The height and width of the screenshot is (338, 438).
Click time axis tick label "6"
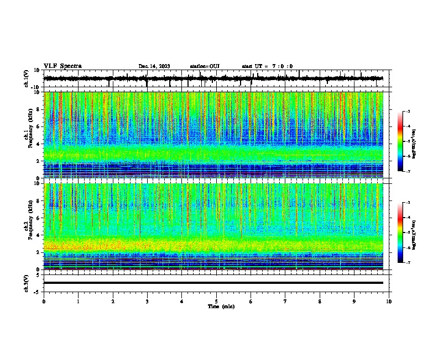point(251,302)
